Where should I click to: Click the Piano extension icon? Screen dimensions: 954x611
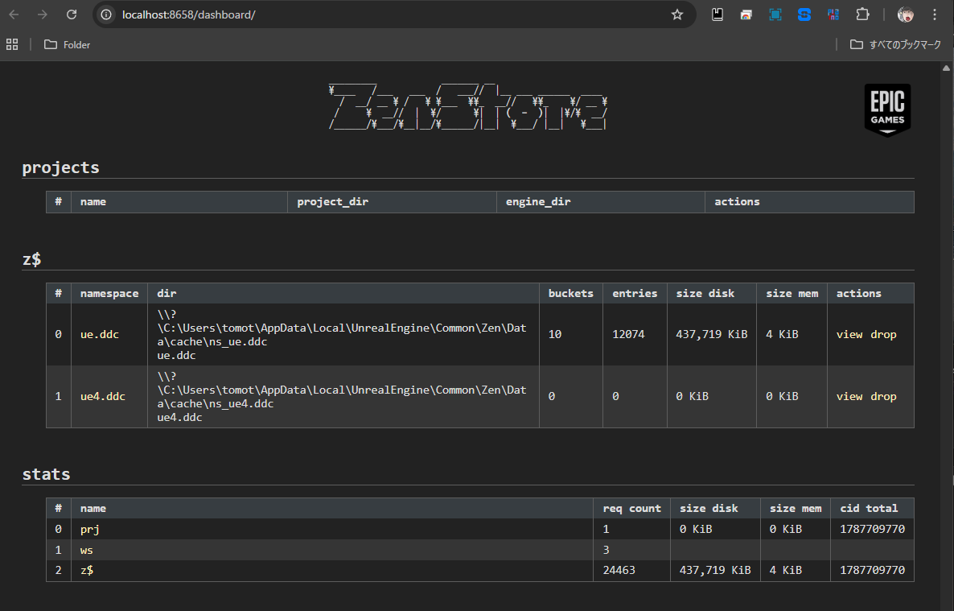(x=833, y=14)
